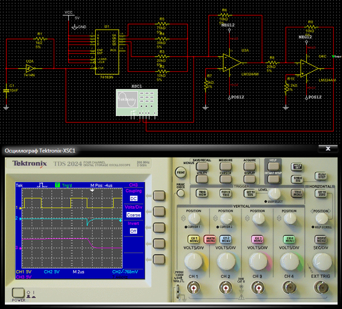342x309 pixels.
Task: Click the fourth blank side-menu button
Action: pyautogui.click(x=159, y=244)
